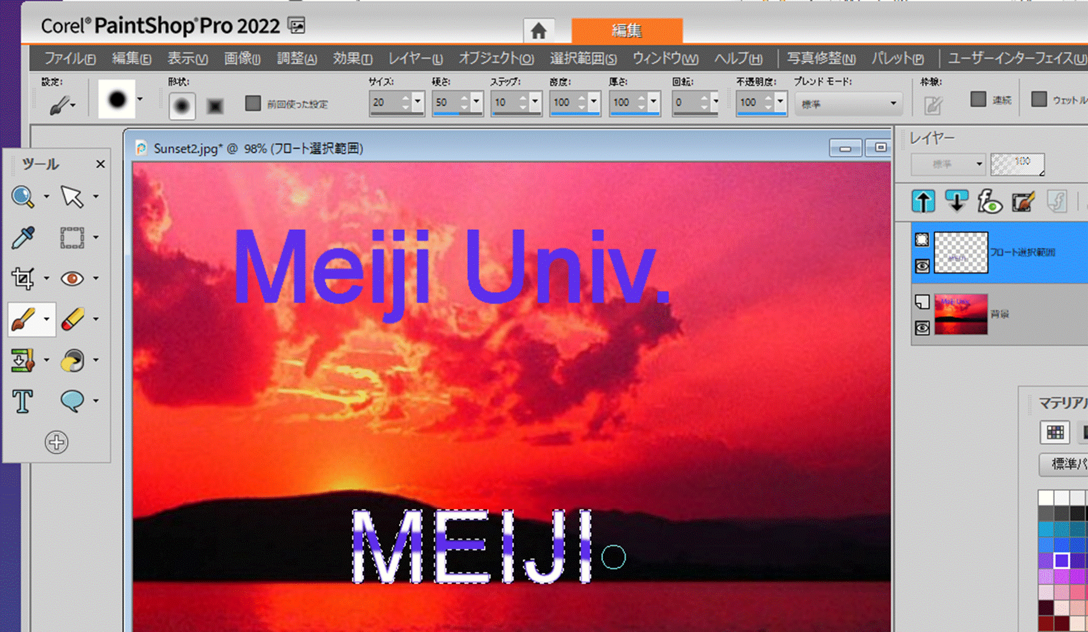The height and width of the screenshot is (632, 1088).
Task: Select the speech bubble Preset Shape tool
Action: coord(72,401)
